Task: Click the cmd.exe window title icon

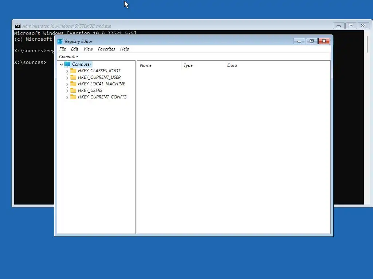Action: click(18, 26)
